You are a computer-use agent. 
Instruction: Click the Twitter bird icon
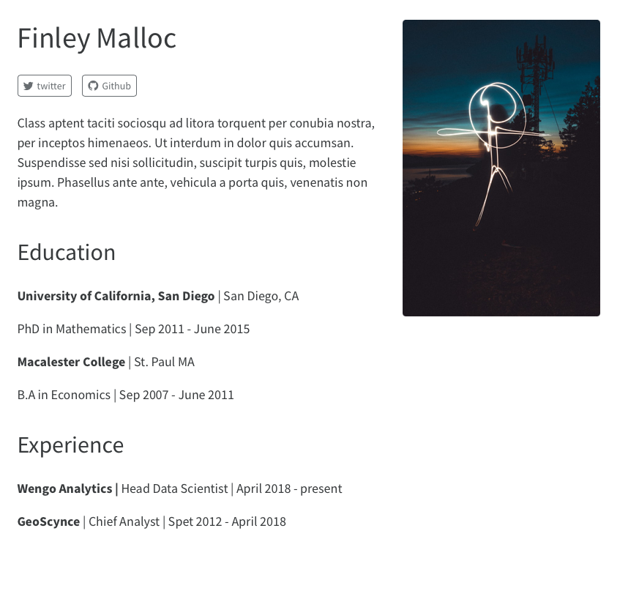[29, 86]
